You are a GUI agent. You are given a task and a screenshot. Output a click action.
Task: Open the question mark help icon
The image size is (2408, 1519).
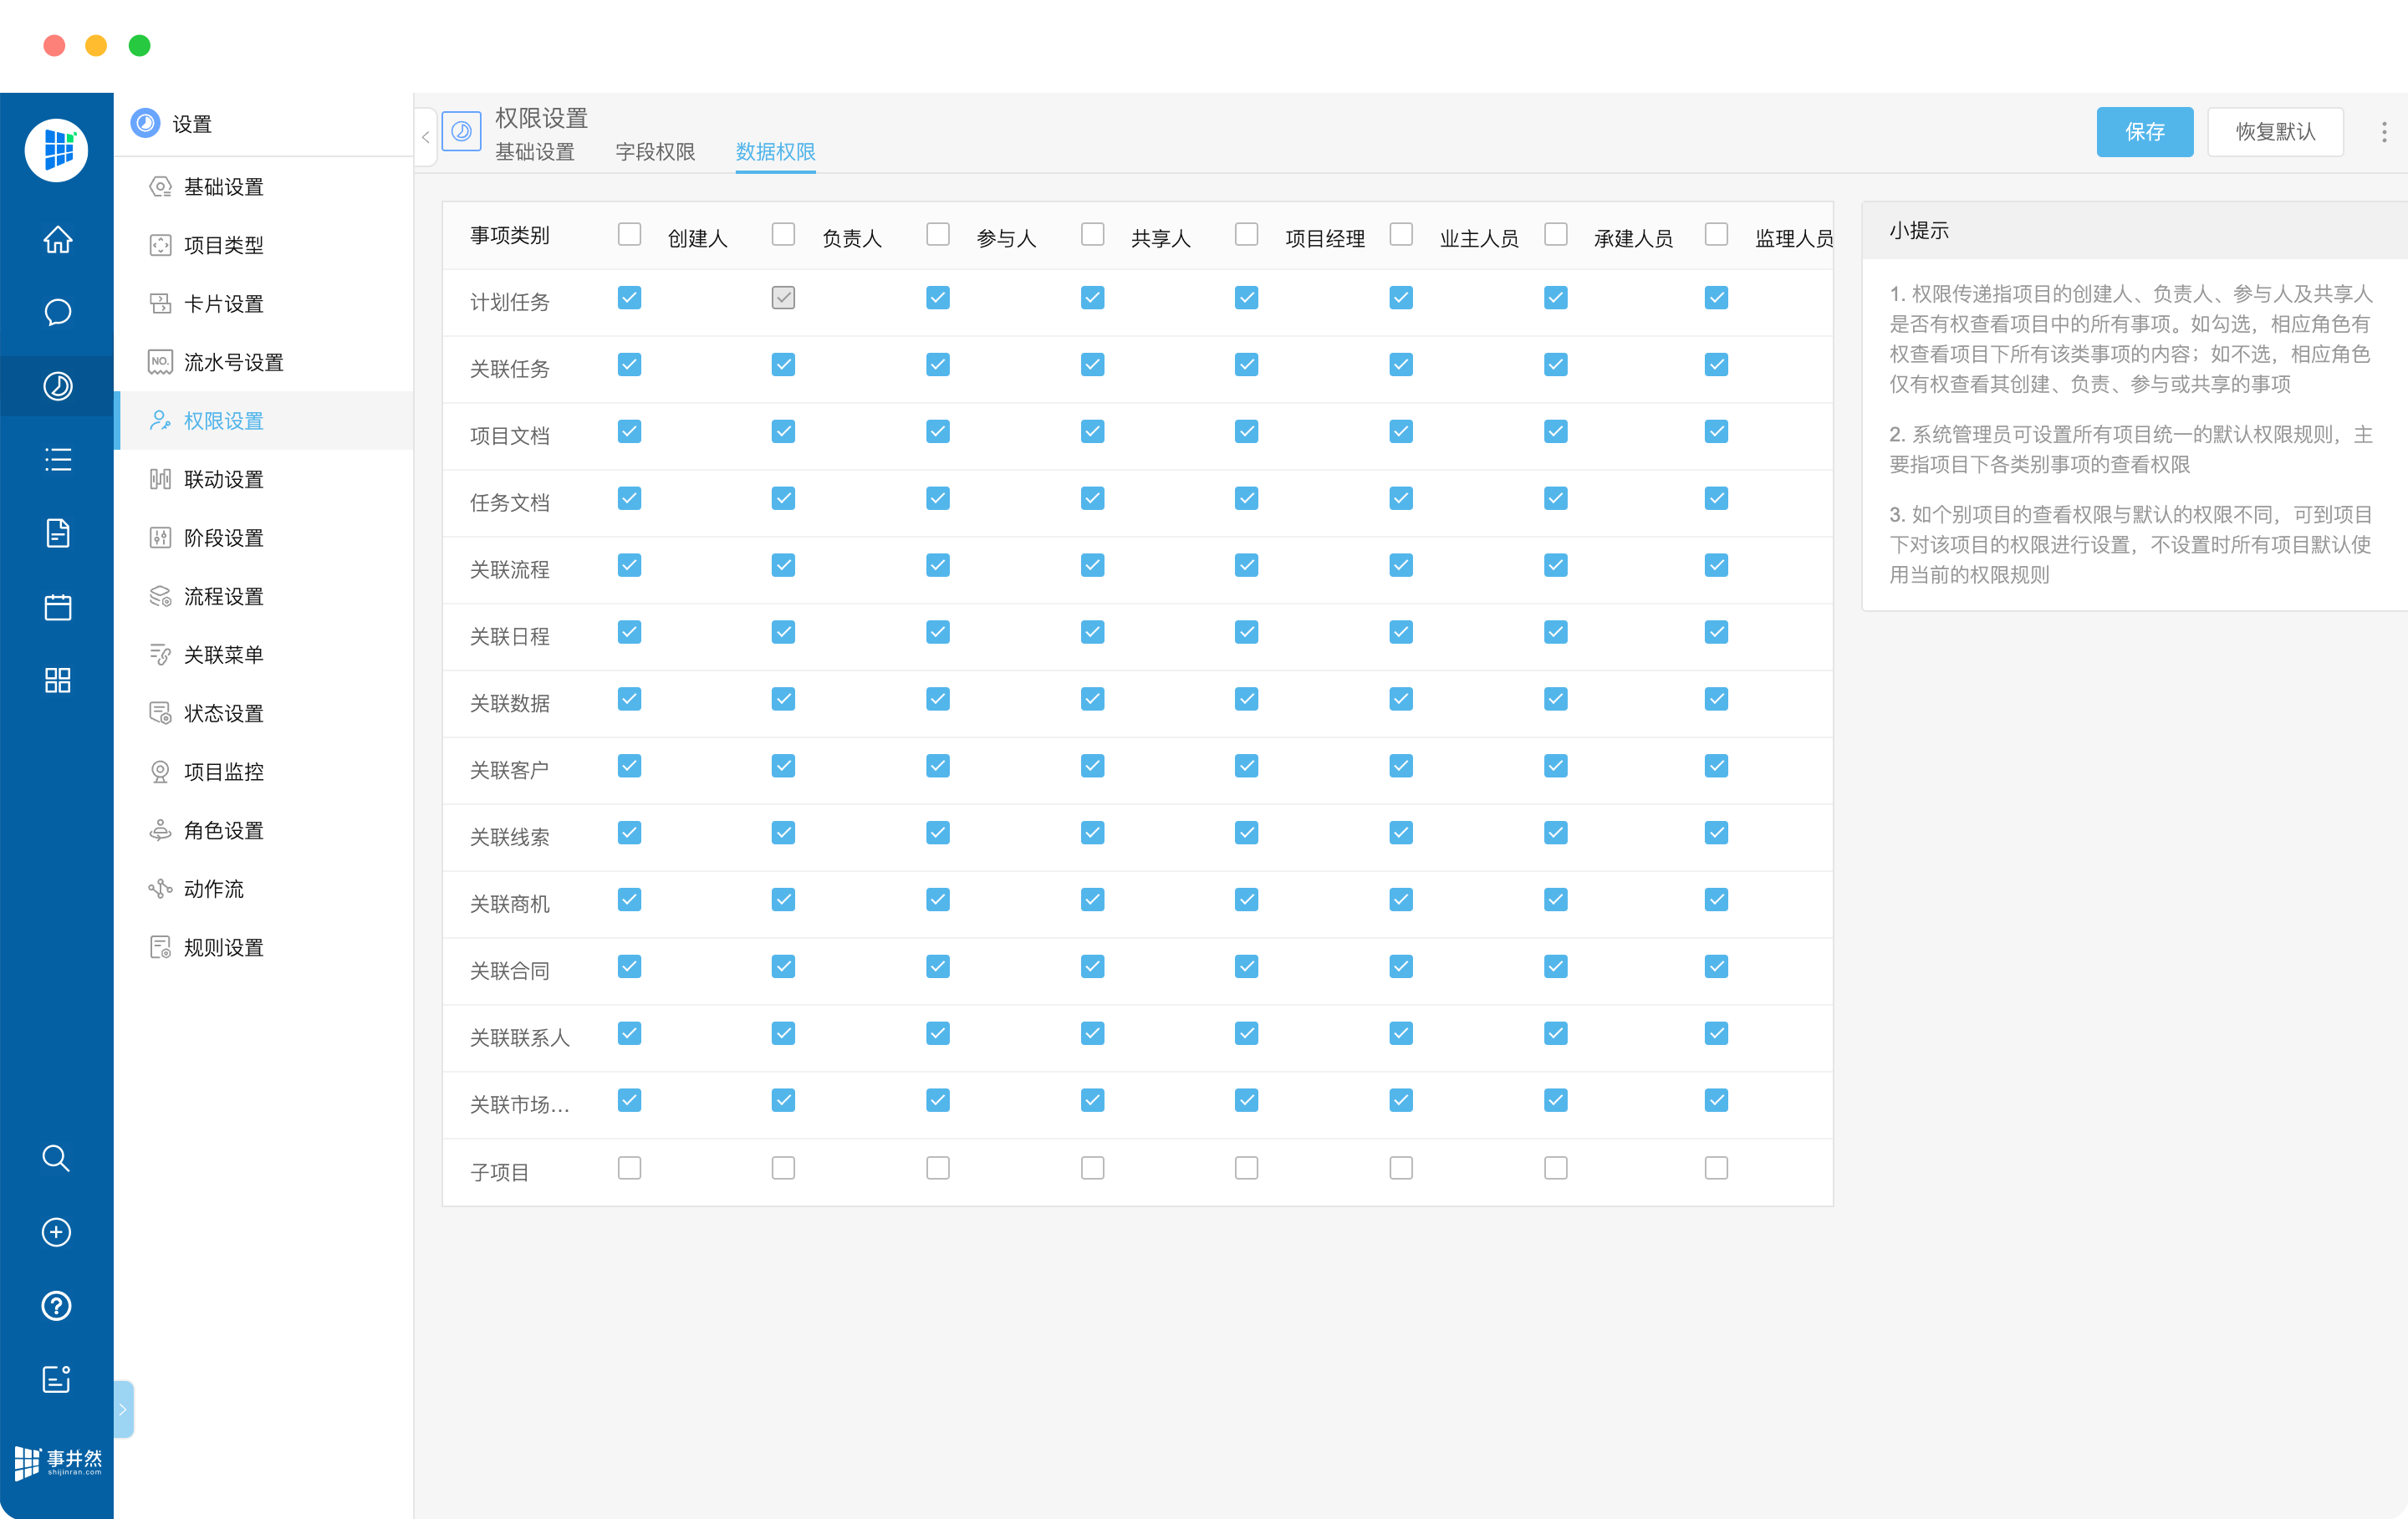(56, 1305)
